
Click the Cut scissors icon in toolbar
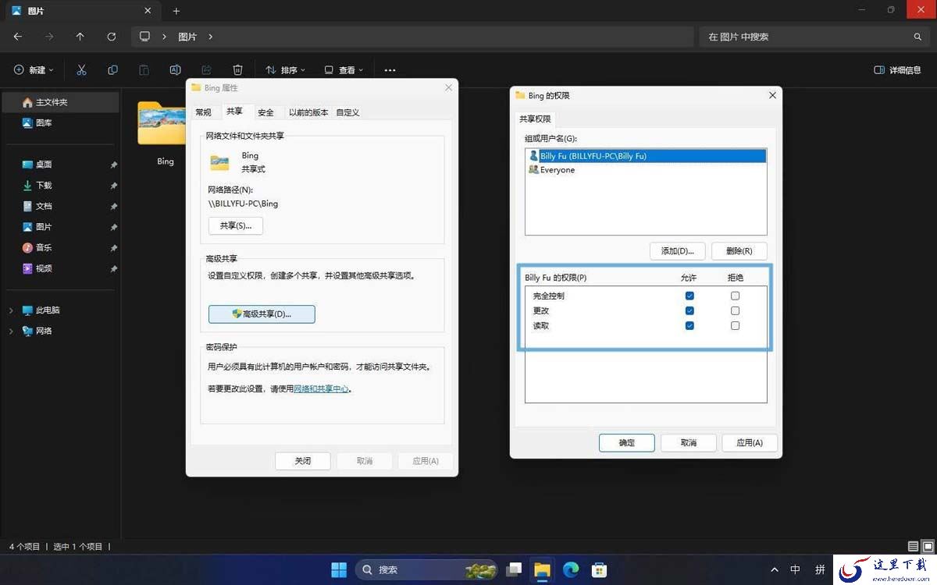click(x=81, y=70)
